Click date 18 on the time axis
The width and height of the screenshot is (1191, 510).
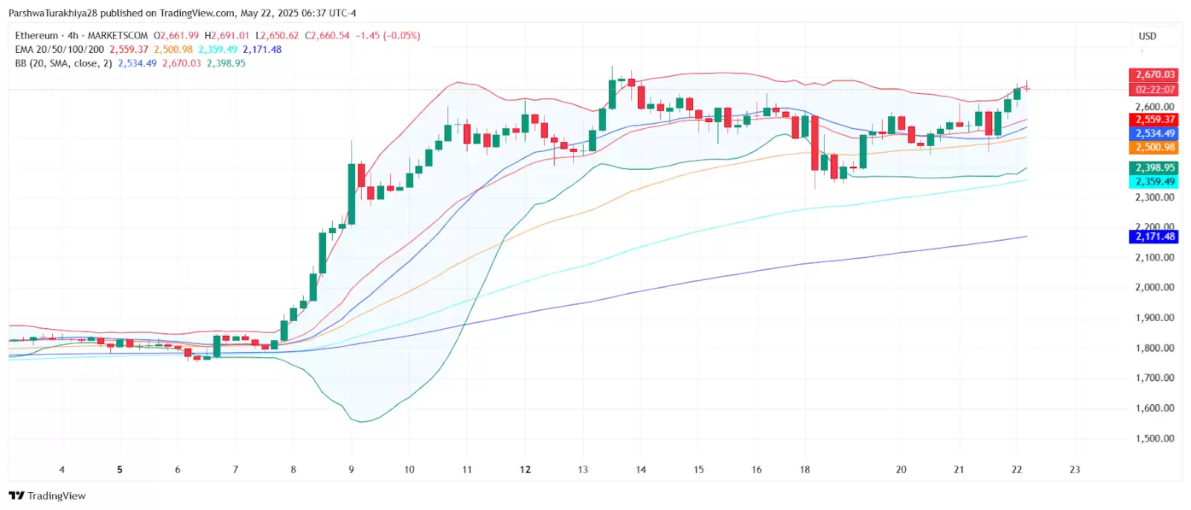pyautogui.click(x=805, y=470)
